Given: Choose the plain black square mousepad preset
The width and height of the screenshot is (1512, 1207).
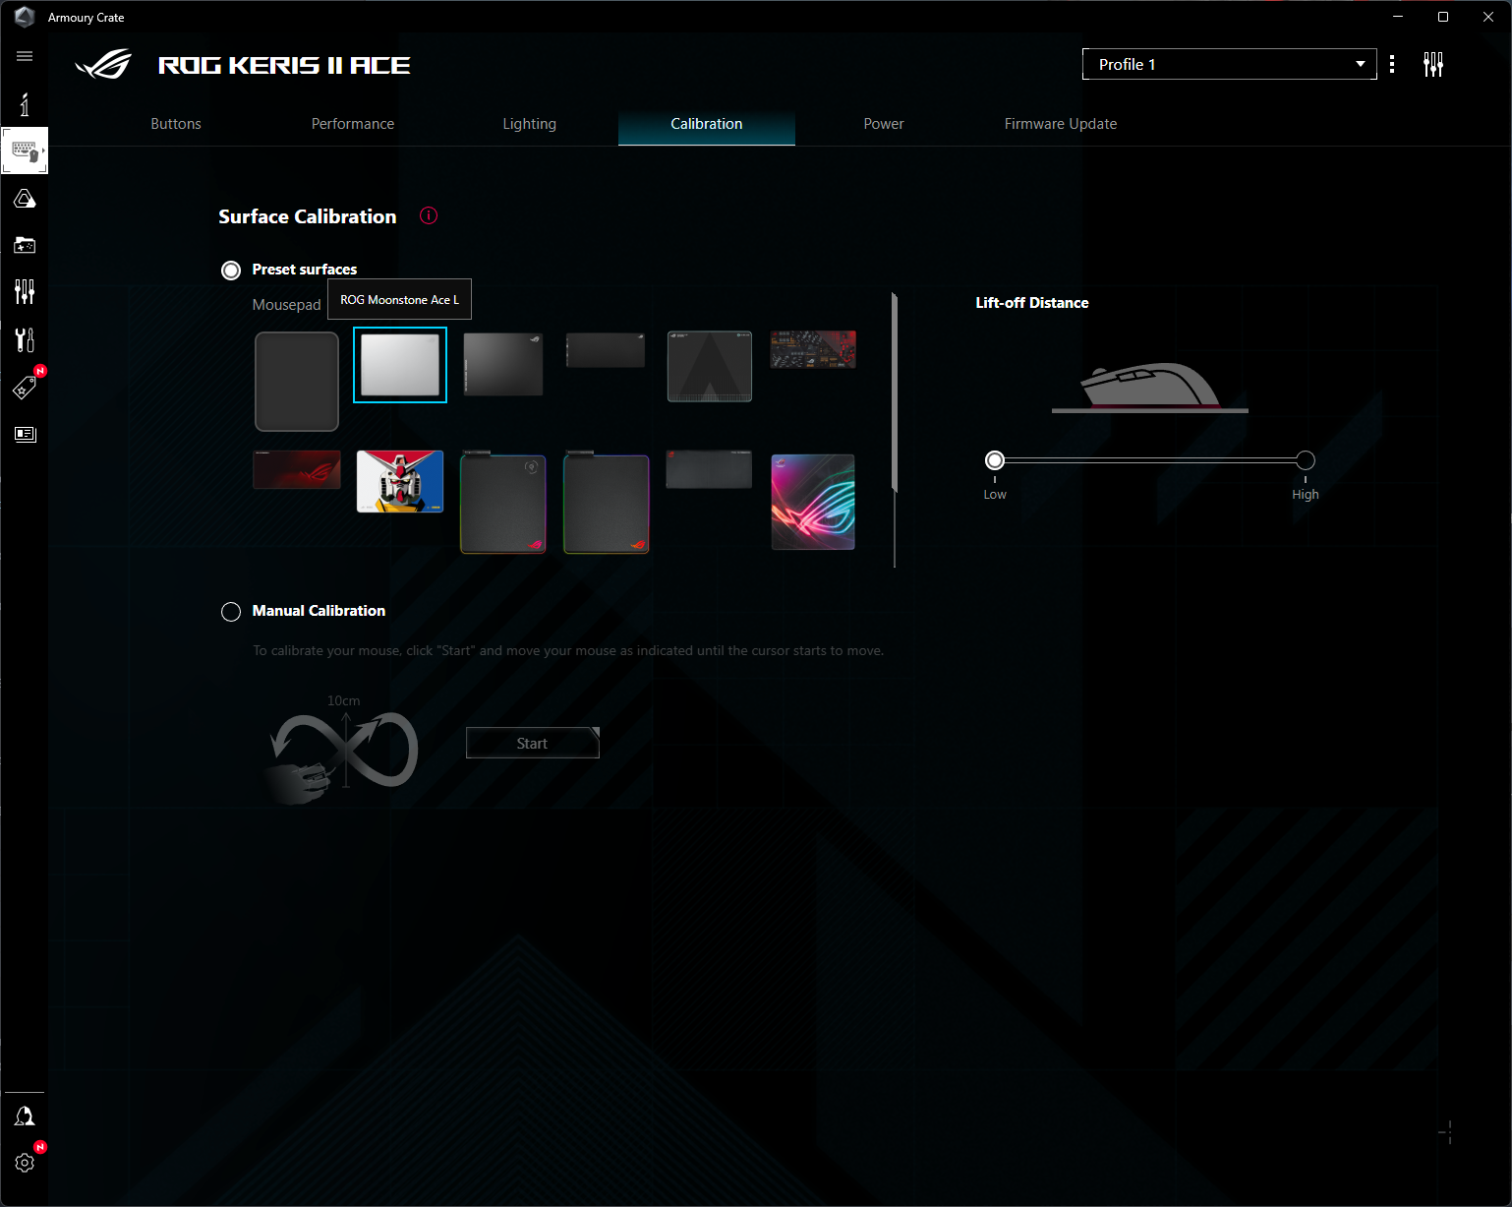Looking at the screenshot, I should 297,382.
